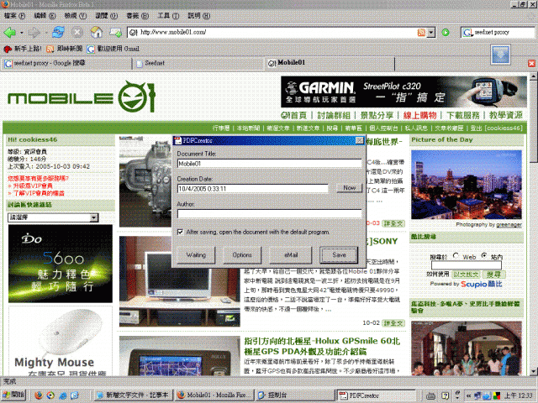This screenshot has width=538, height=403.
Task: Open the Go (瀏覽) menu
Action: coord(106,16)
